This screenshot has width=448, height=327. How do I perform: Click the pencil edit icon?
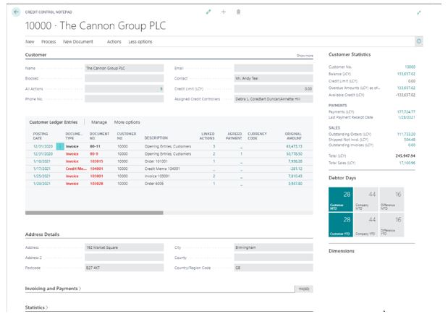pyautogui.click(x=208, y=12)
